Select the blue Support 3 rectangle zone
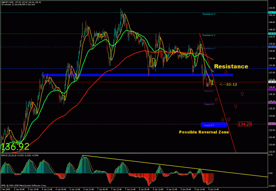Screen dimensions: 276x191 click(214, 125)
